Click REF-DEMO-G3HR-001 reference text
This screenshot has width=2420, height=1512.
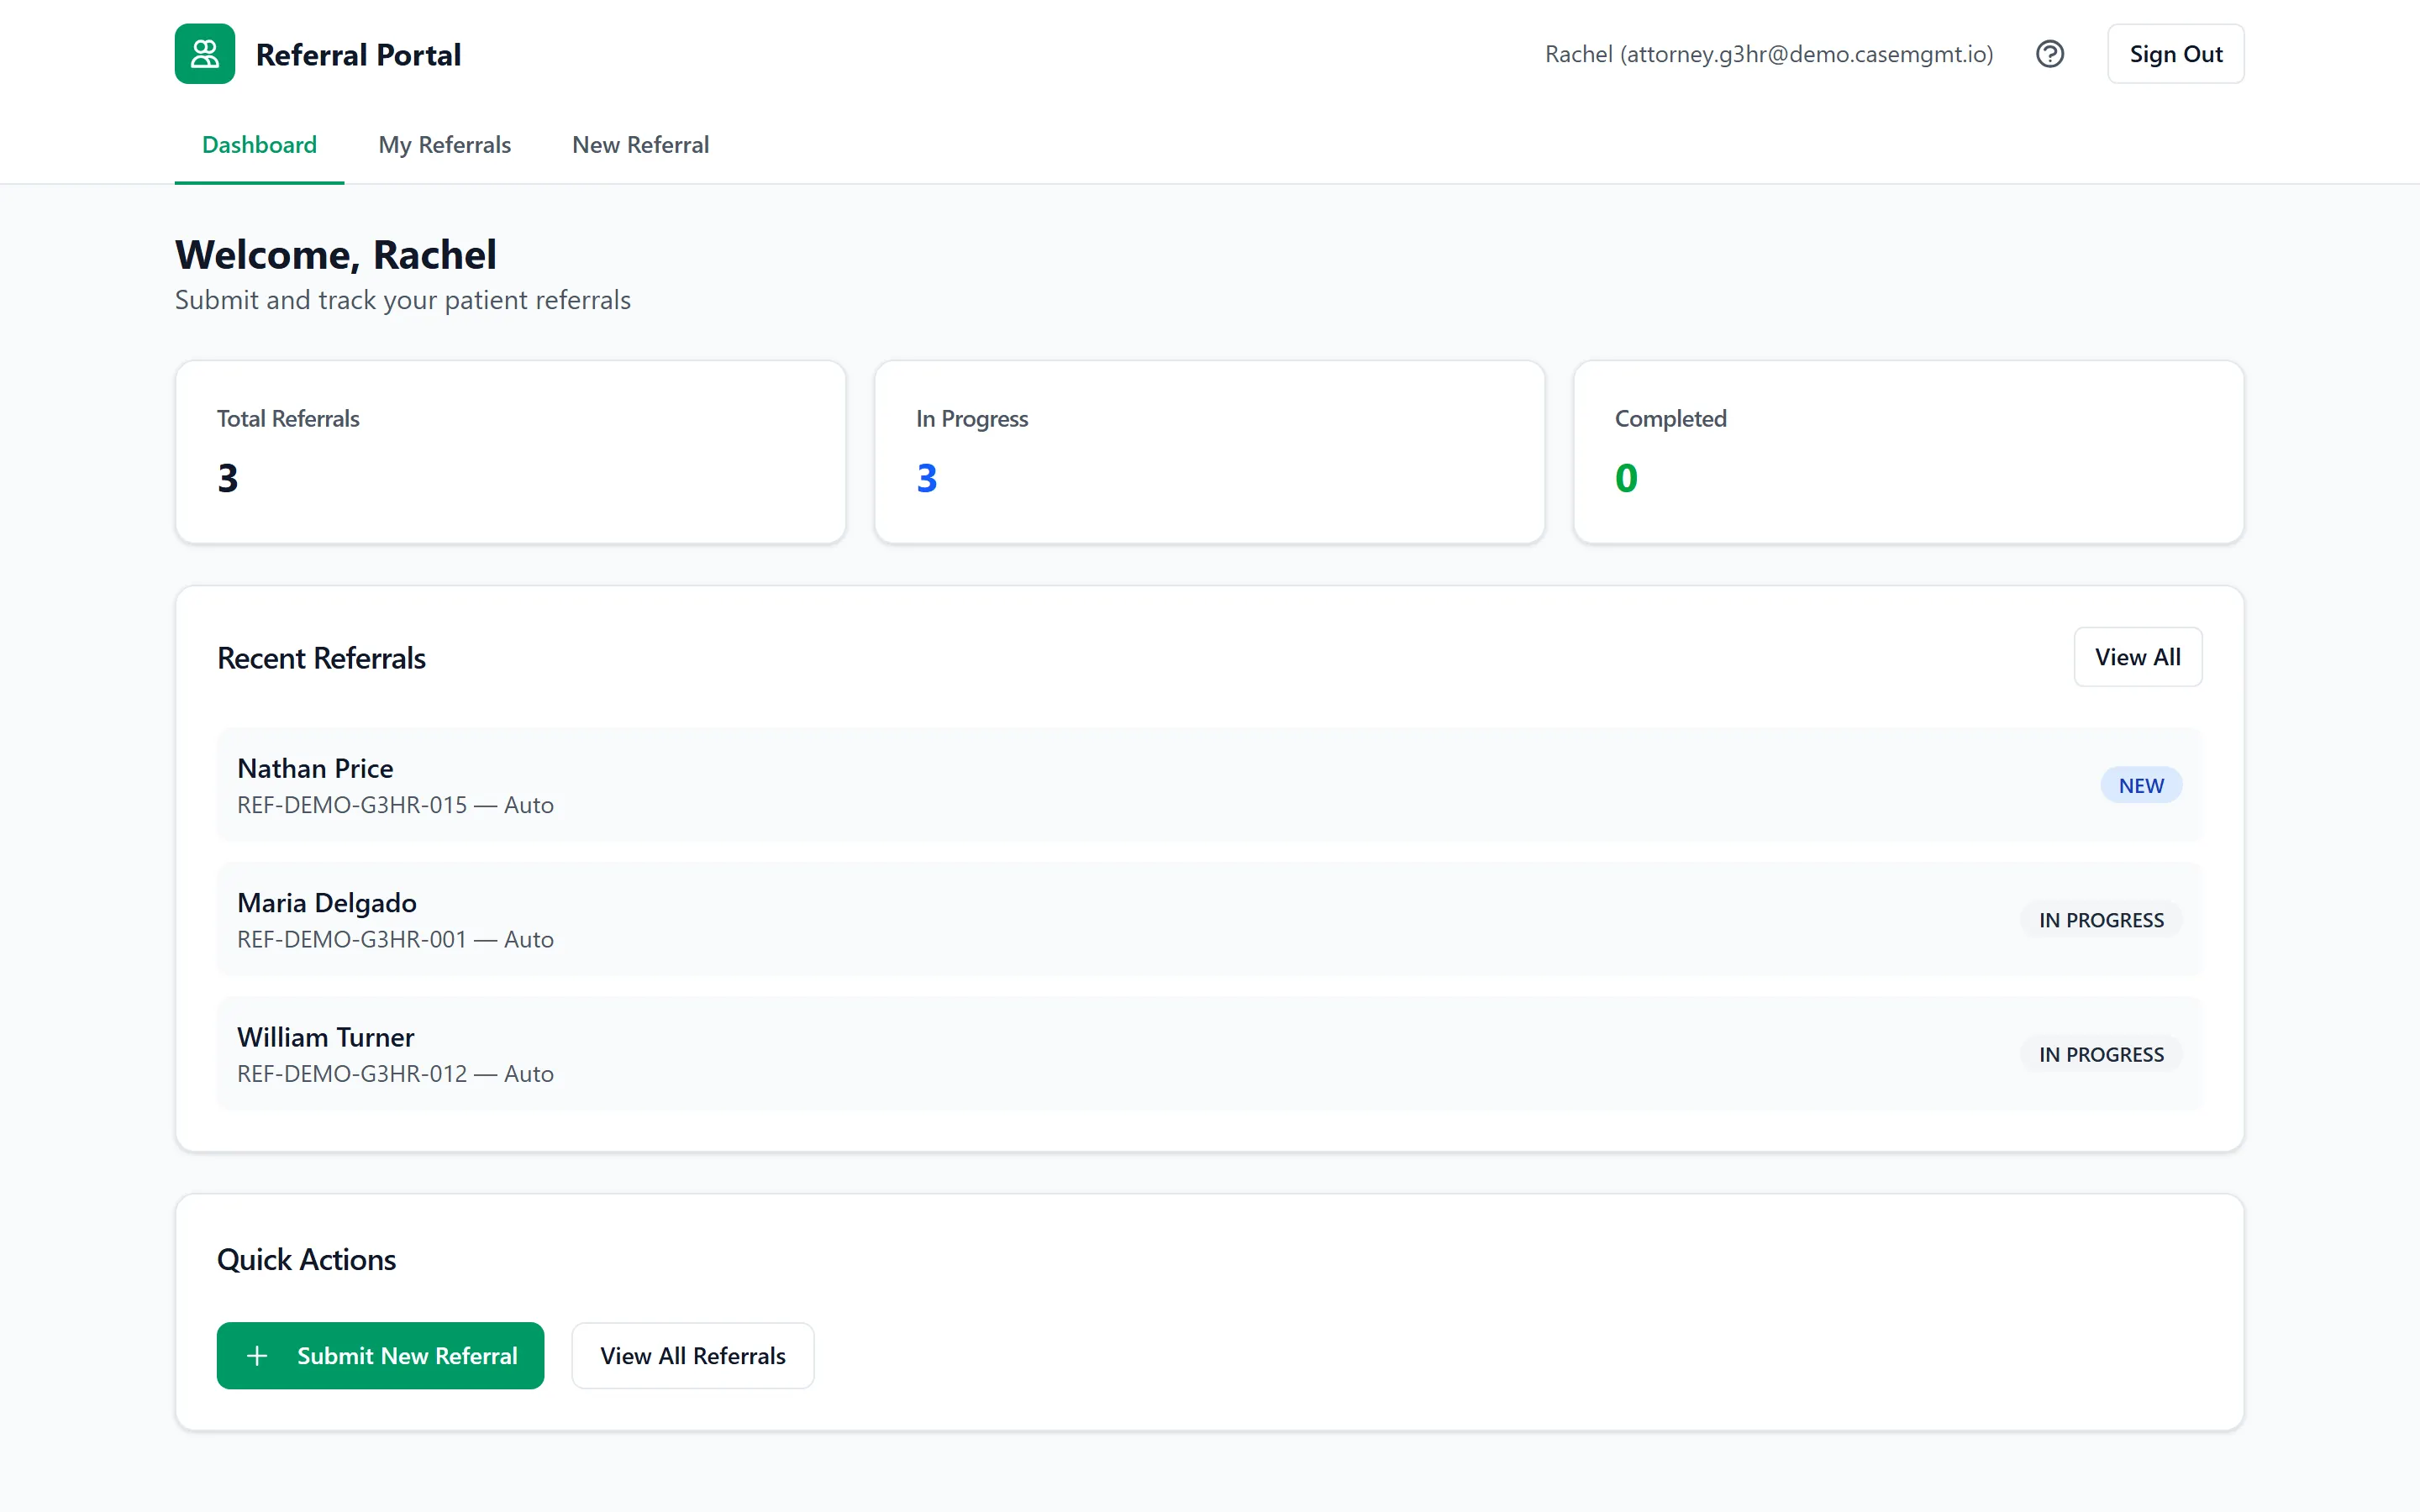coord(352,939)
